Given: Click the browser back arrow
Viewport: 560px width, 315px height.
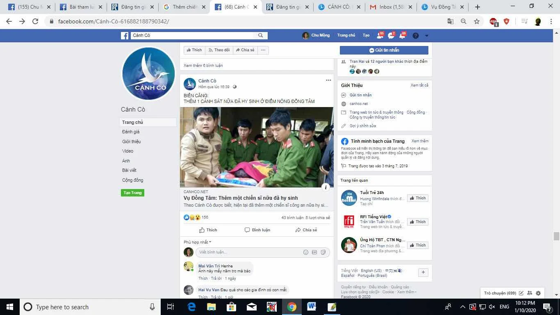Looking at the screenshot, I should coord(9,21).
